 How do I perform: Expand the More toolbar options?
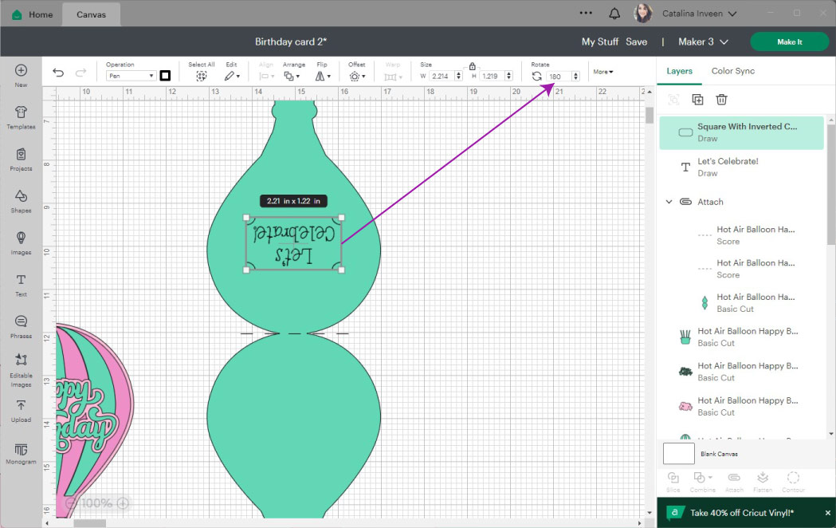point(603,72)
